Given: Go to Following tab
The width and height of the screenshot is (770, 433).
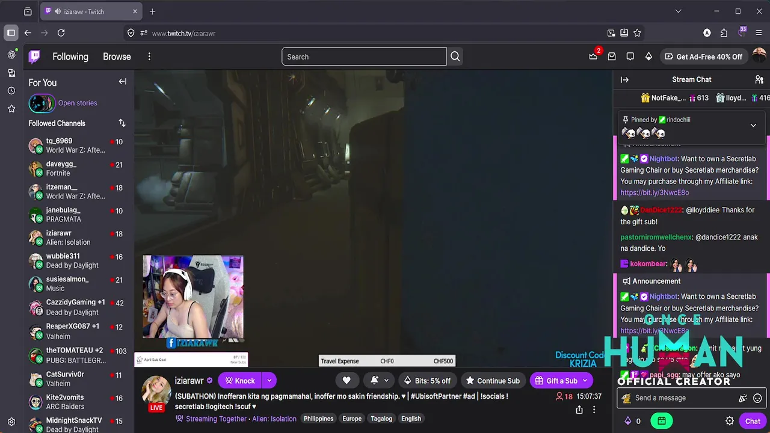Looking at the screenshot, I should pyautogui.click(x=70, y=57).
